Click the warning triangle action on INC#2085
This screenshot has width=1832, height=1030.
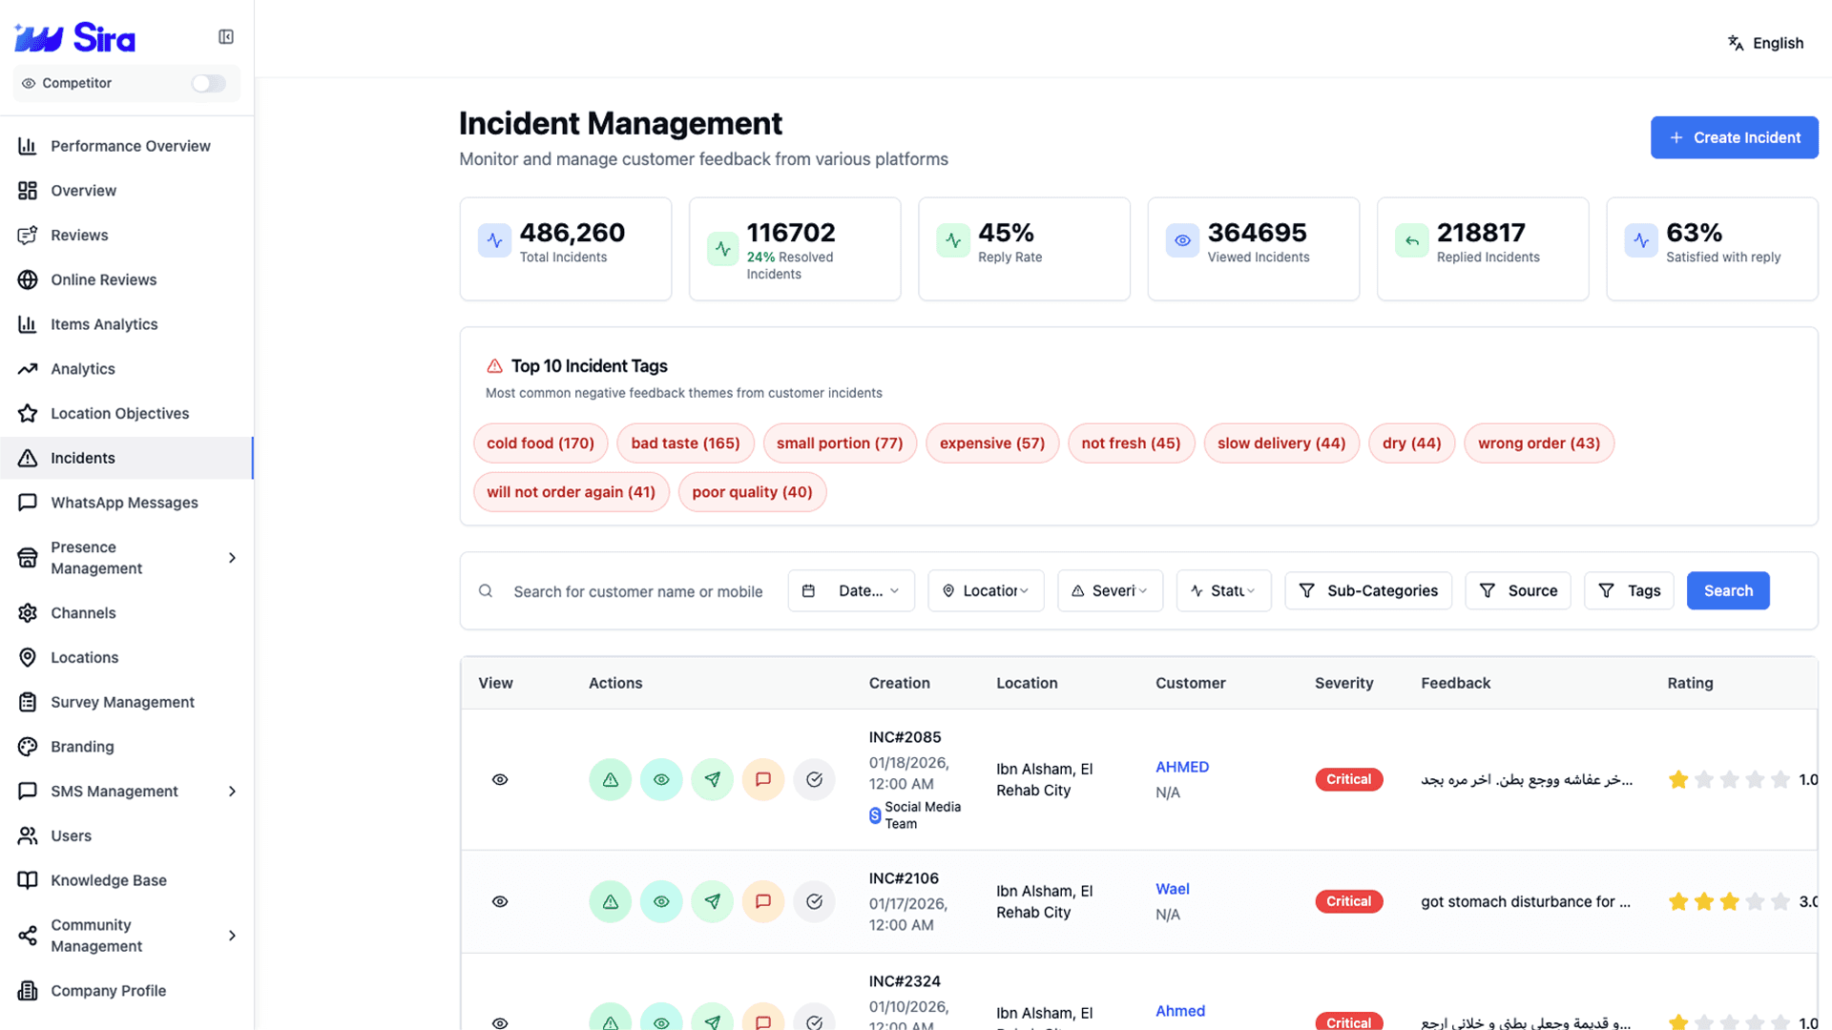610,779
